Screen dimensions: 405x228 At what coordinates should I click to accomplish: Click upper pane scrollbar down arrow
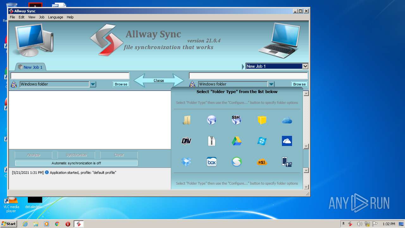(306, 146)
